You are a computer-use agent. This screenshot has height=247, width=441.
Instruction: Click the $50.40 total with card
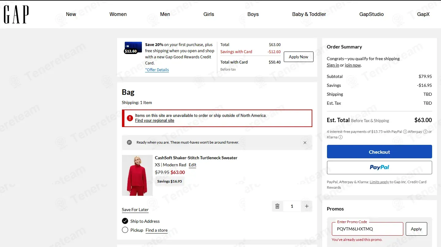(x=275, y=62)
